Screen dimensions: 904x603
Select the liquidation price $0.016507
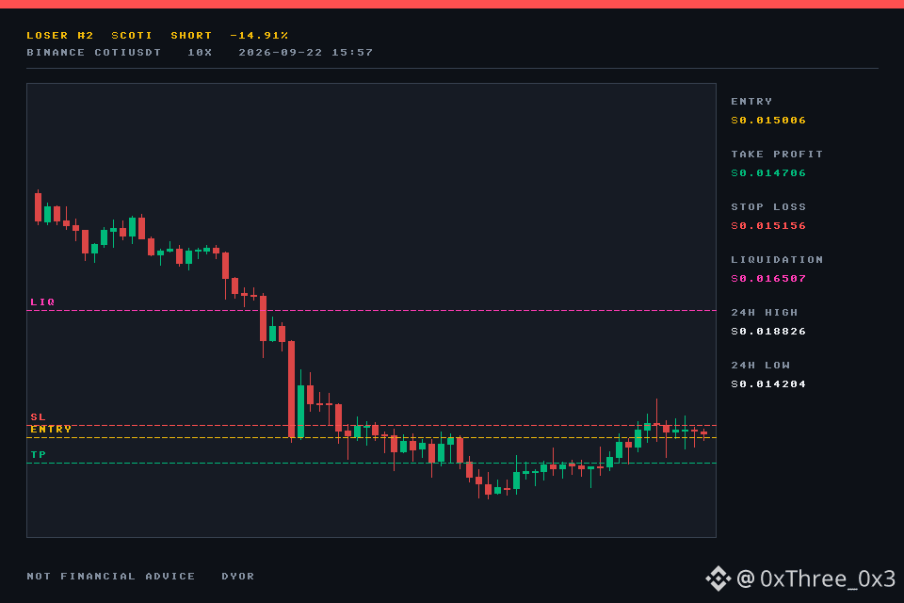[768, 278]
